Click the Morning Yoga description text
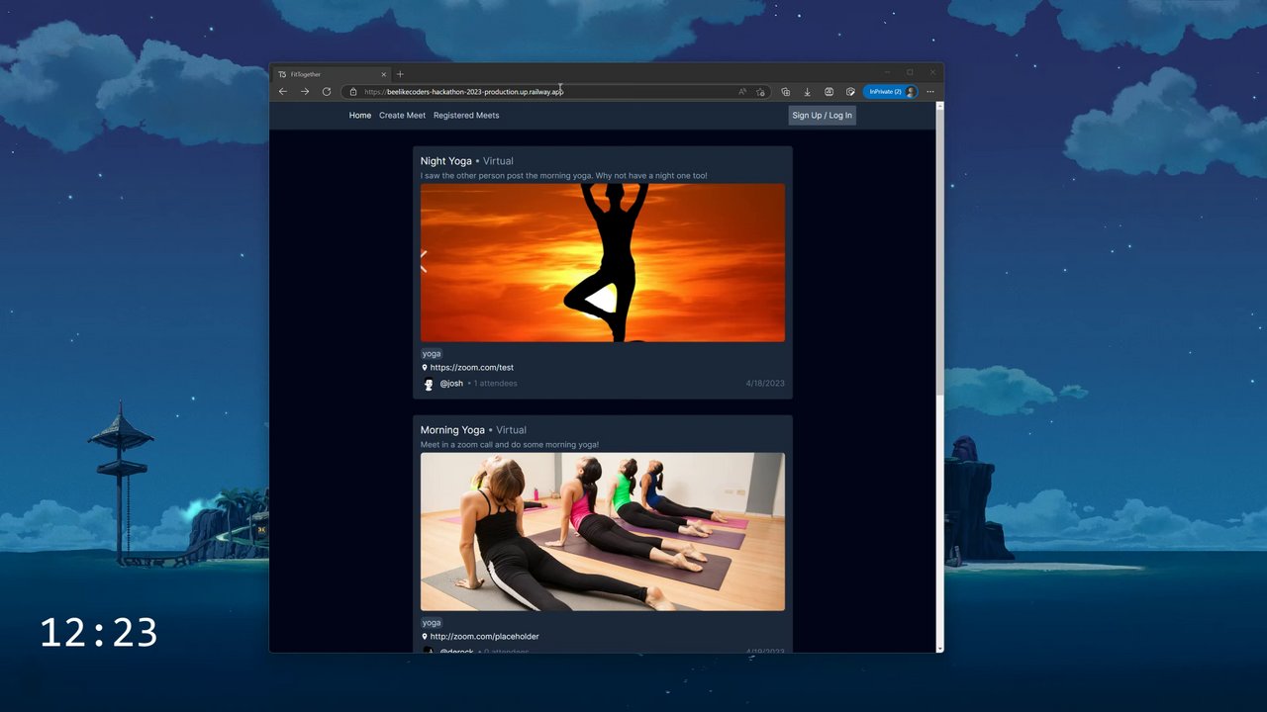Viewport: 1267px width, 712px height. (509, 445)
